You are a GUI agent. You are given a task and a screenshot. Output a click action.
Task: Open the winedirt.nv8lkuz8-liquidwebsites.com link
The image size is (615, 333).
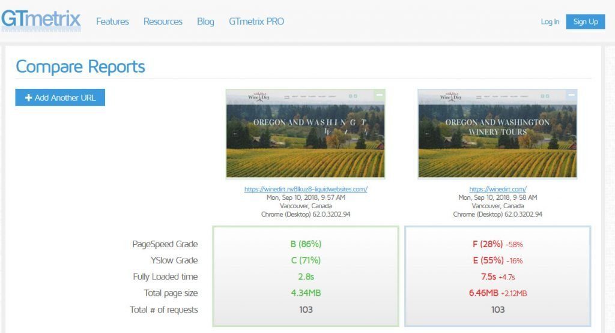click(306, 189)
